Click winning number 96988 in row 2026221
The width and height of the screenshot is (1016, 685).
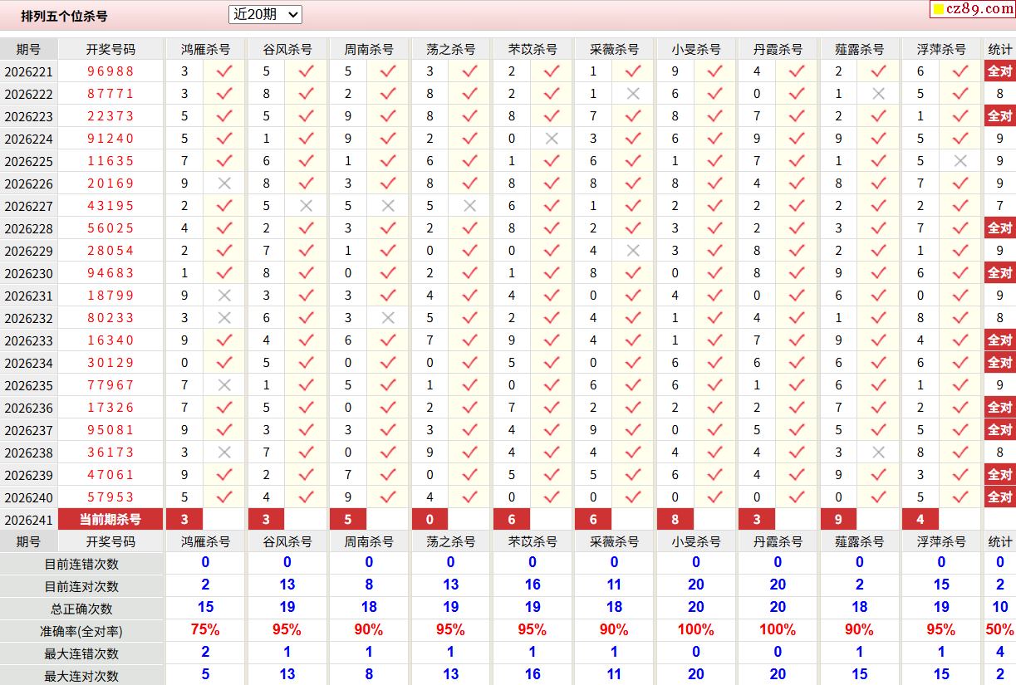tap(110, 71)
